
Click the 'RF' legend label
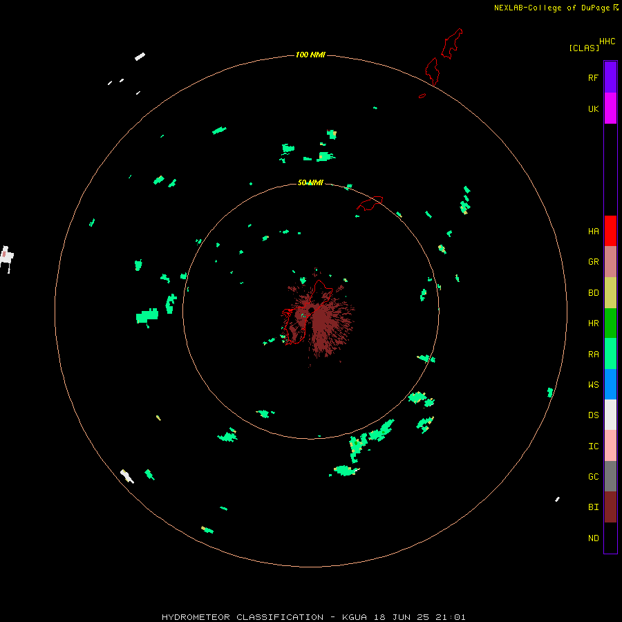pos(593,77)
